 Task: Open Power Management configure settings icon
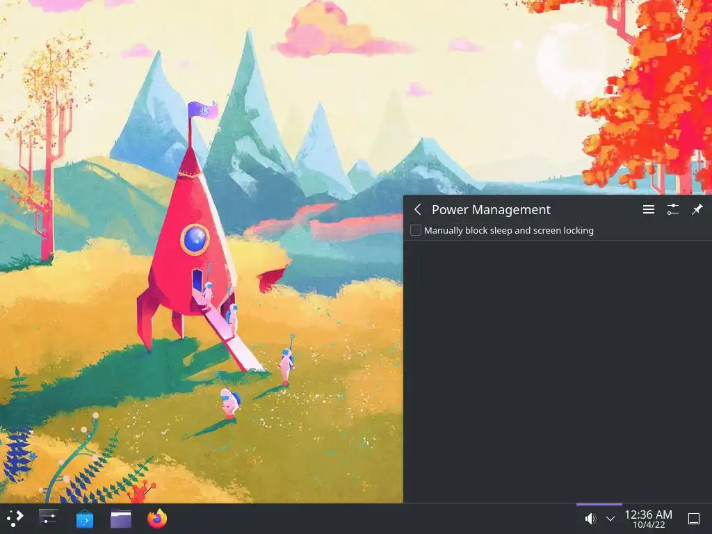click(x=672, y=209)
